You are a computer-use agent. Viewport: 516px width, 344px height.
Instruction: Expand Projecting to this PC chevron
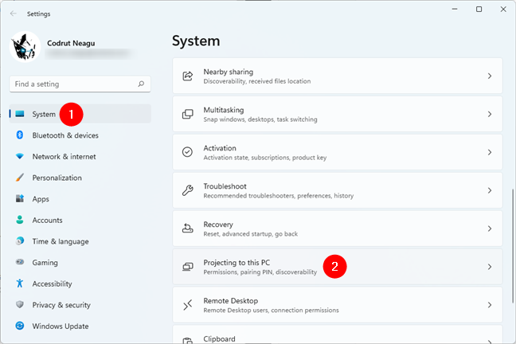point(490,267)
